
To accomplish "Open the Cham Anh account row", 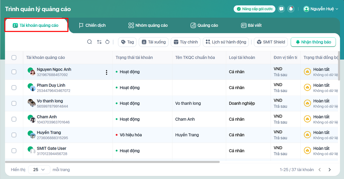I will [x=47, y=117].
